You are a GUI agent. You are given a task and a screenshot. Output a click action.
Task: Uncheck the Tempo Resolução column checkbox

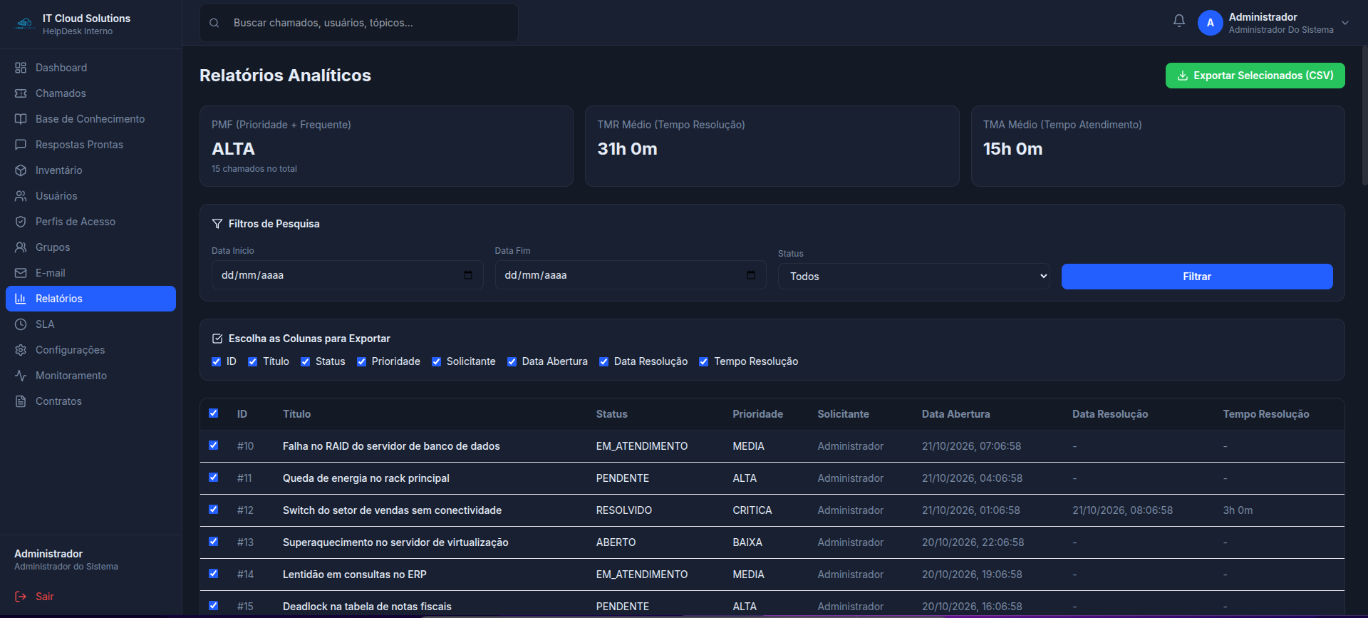click(x=703, y=361)
